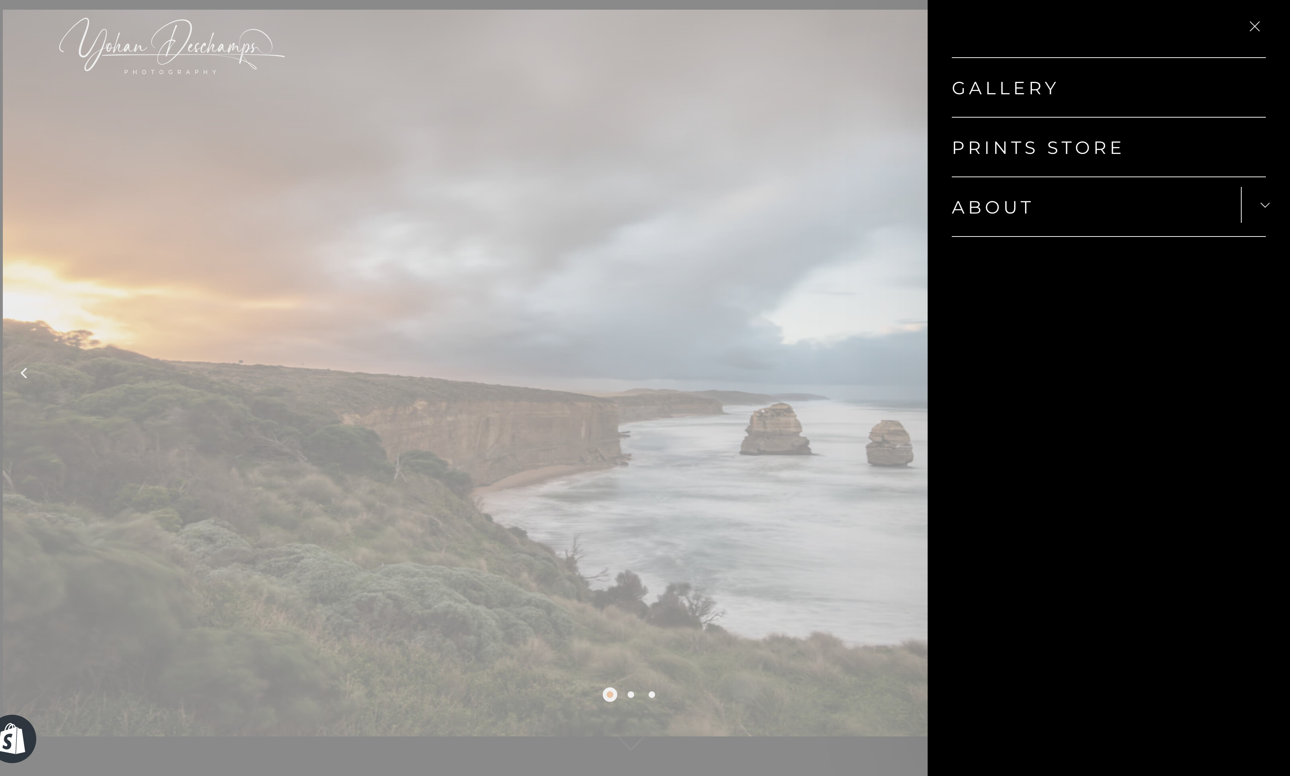Open the GALLERY menu item
The width and height of the screenshot is (1290, 776).
click(x=1004, y=88)
